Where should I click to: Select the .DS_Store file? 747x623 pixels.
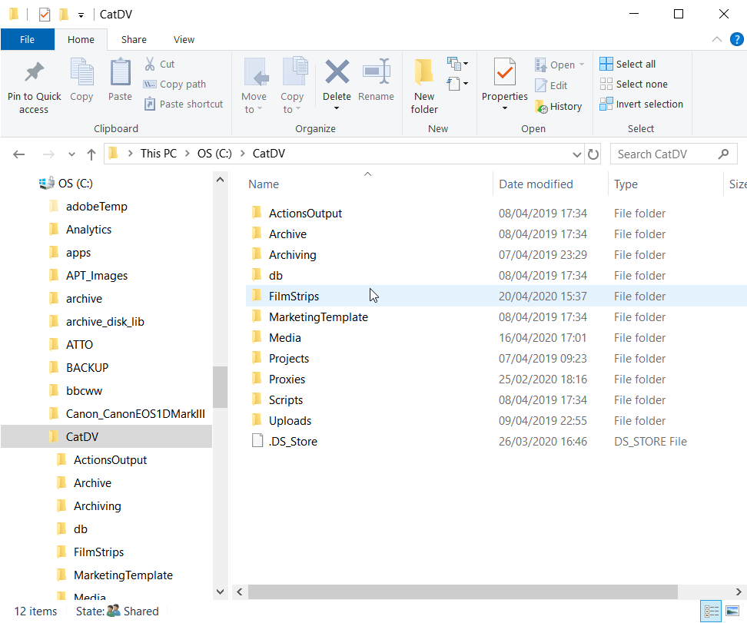[293, 442]
